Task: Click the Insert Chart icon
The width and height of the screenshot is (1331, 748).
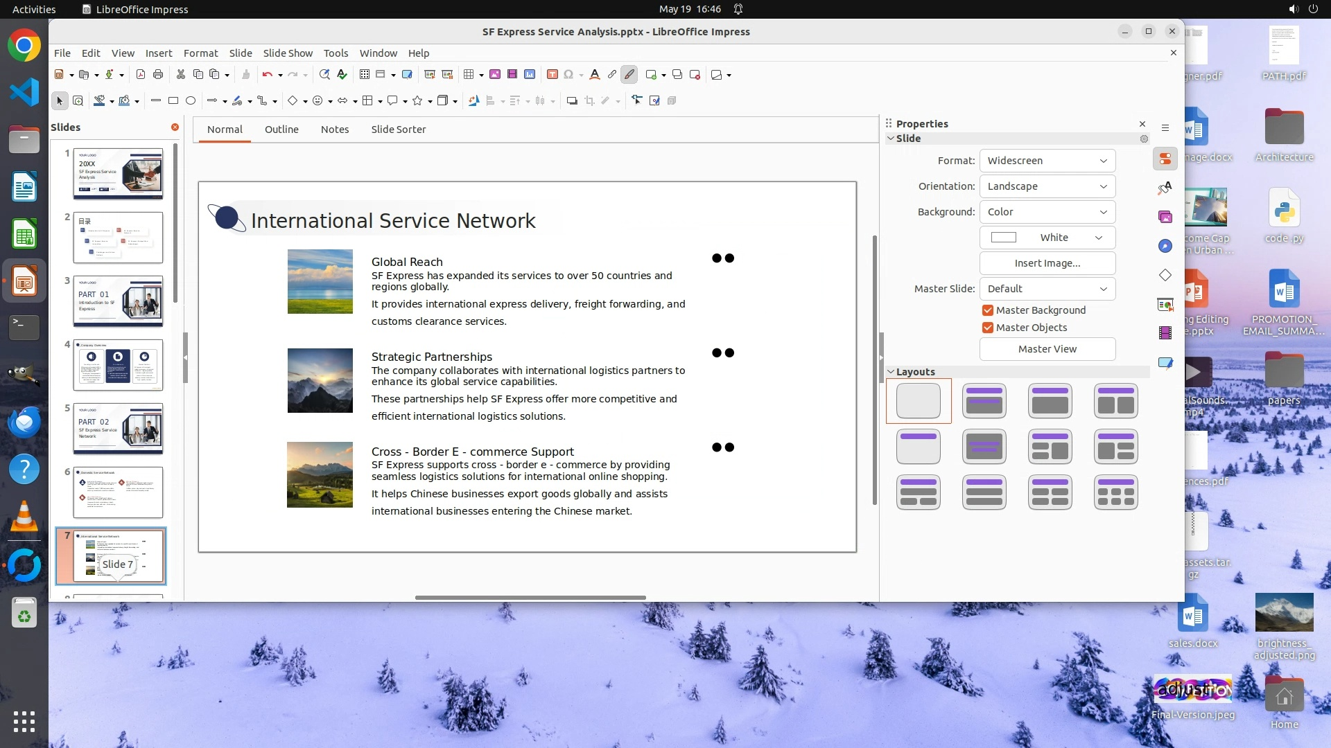Action: click(530, 75)
